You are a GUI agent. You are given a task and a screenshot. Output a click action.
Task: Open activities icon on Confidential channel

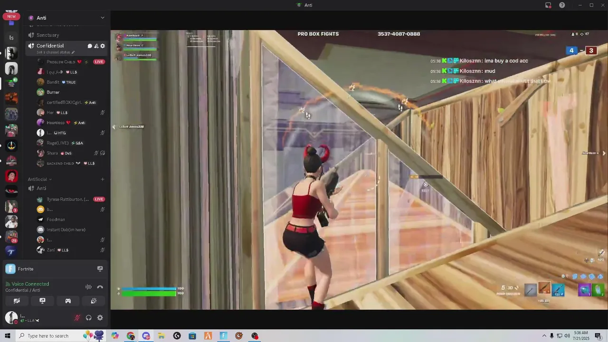[x=96, y=46]
